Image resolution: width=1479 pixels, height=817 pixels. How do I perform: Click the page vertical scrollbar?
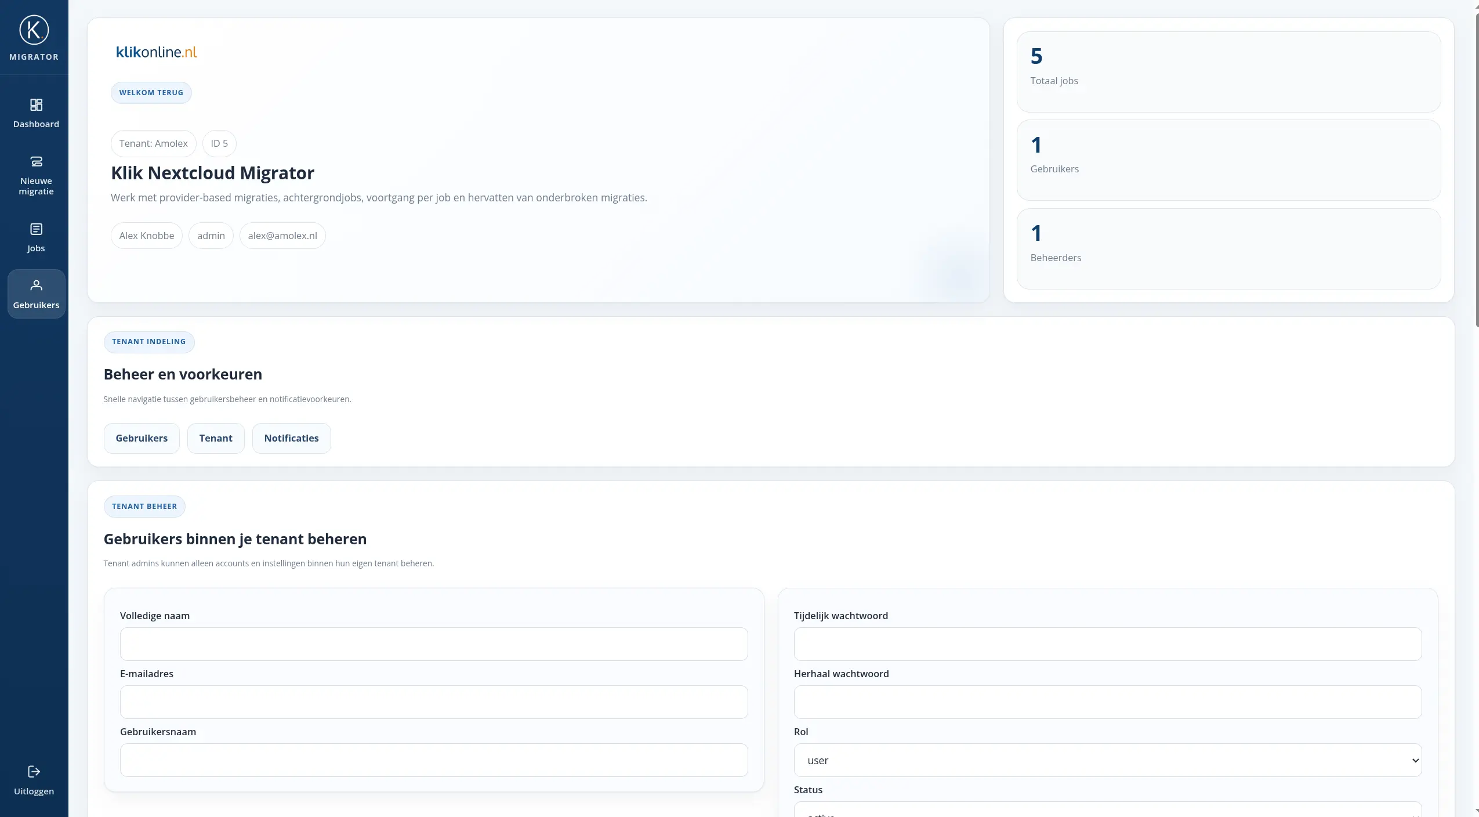pos(1476,168)
